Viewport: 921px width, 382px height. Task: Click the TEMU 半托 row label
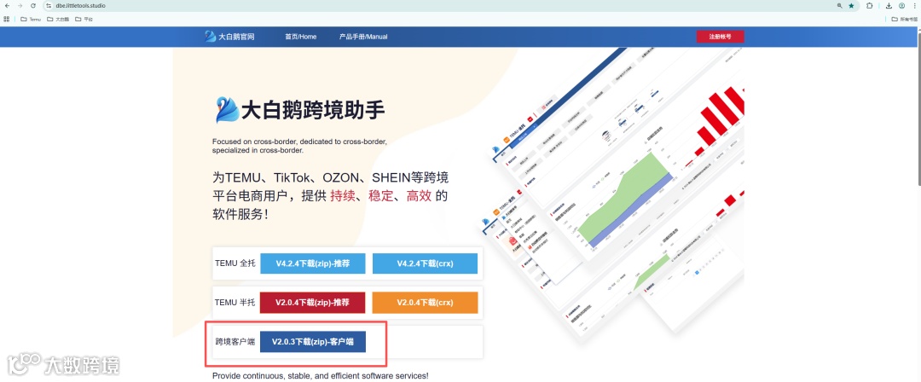coord(235,303)
